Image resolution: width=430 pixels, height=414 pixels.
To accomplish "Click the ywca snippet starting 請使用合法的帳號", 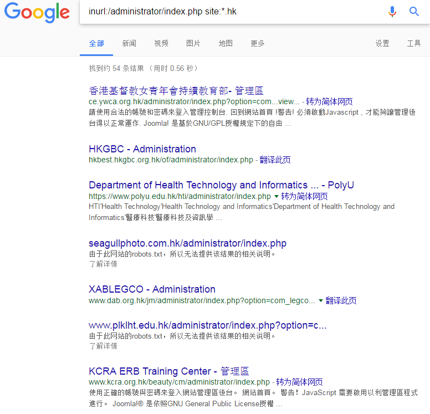I will (252, 117).
